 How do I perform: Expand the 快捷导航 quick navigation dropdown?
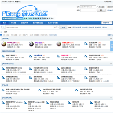pos(107,23)
